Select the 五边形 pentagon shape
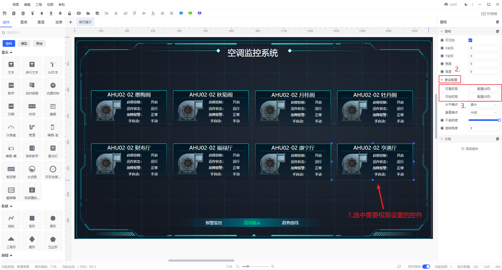Image resolution: width=502 pixels, height=270 pixels. [x=53, y=242]
